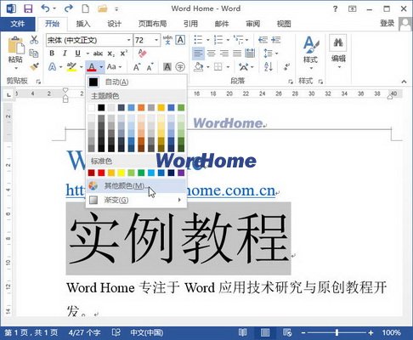Image resolution: width=413 pixels, height=340 pixels.
Task: Expand Bullets list dropdown arrow
Action: coord(207,40)
